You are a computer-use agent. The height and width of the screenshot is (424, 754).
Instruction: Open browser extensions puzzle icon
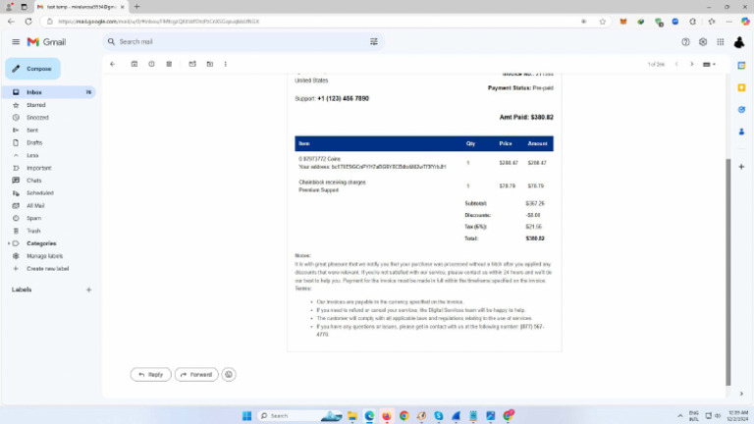click(x=692, y=22)
